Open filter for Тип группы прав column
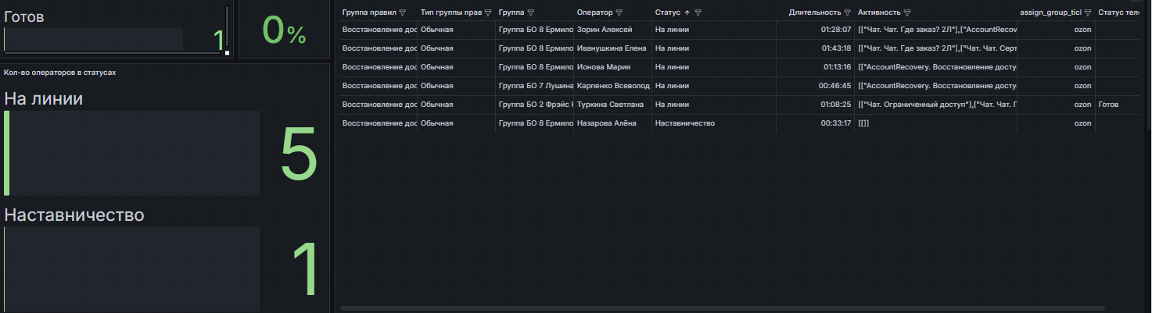The width and height of the screenshot is (1152, 313). coord(488,12)
